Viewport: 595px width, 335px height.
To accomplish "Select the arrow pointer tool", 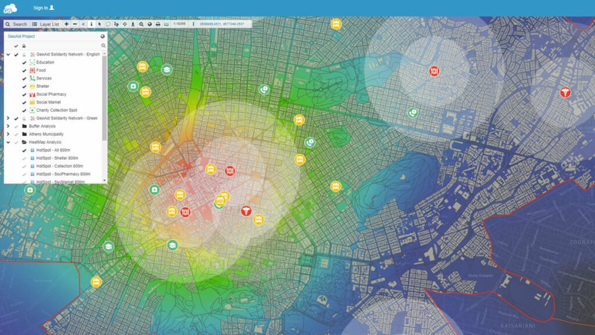I will pyautogui.click(x=100, y=24).
